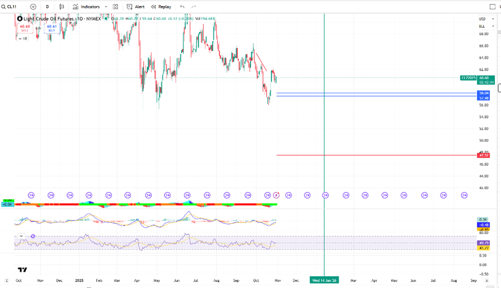
Task: Start bar Replay mode
Action: click(161, 7)
